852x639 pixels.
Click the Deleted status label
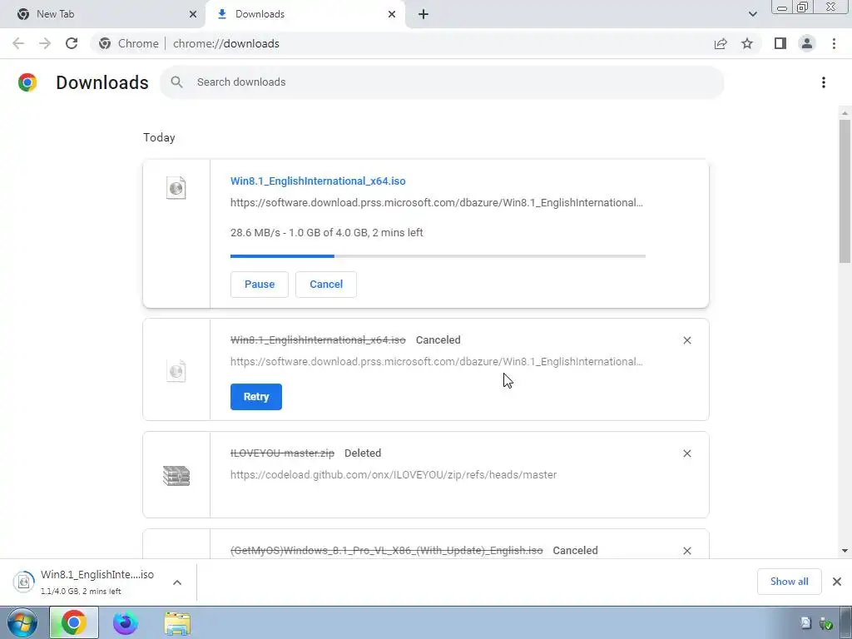(363, 453)
